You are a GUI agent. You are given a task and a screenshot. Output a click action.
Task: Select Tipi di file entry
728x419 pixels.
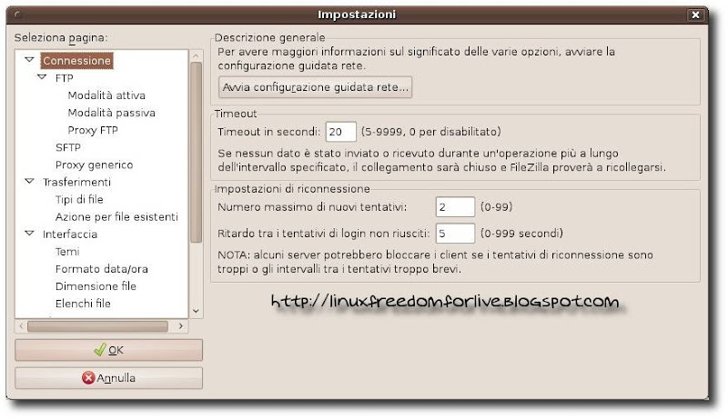pos(79,200)
